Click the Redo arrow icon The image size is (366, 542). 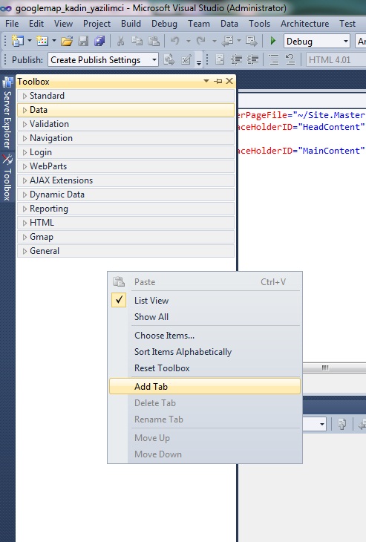(200, 42)
